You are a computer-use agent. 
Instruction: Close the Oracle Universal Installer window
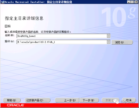click(x=136, y=2)
